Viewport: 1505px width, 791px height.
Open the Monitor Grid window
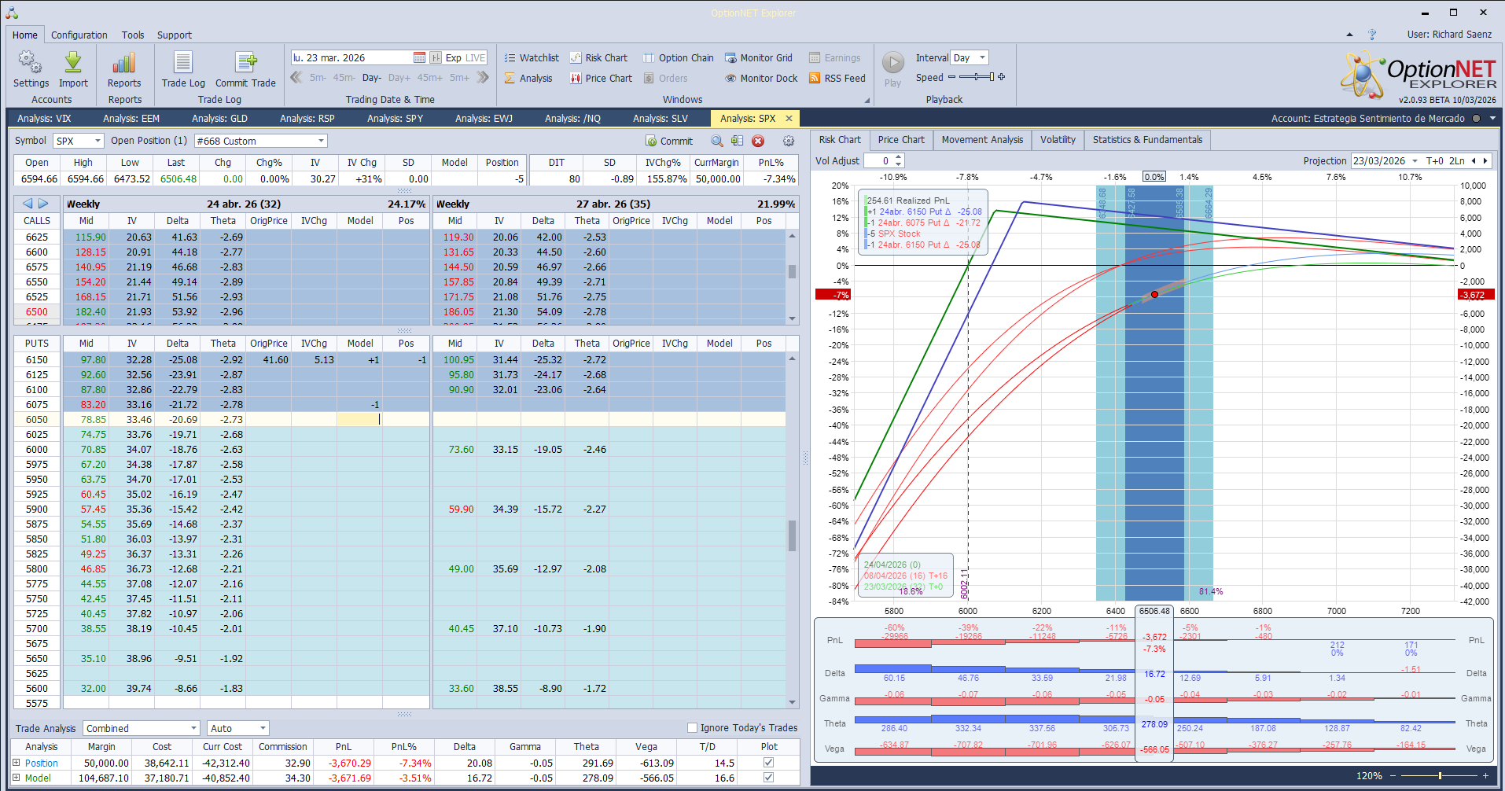coord(759,57)
